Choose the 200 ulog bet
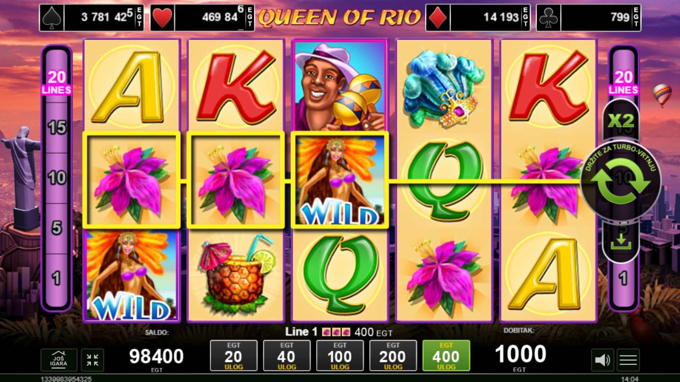Image resolution: width=680 pixels, height=382 pixels. pos(393,355)
